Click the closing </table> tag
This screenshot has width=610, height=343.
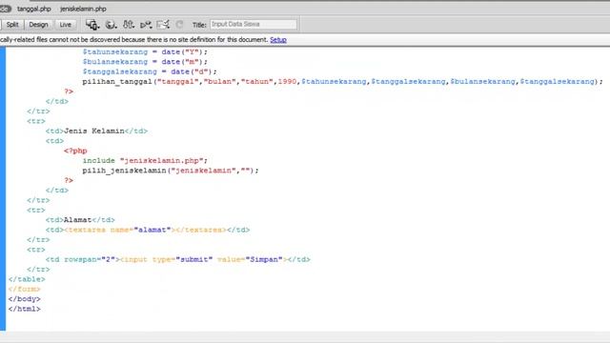click(x=27, y=279)
